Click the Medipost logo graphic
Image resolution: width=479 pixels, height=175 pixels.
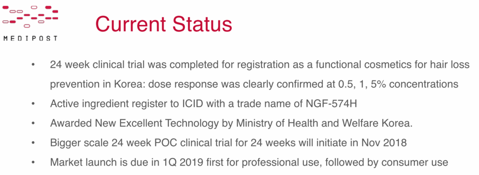tap(30, 16)
